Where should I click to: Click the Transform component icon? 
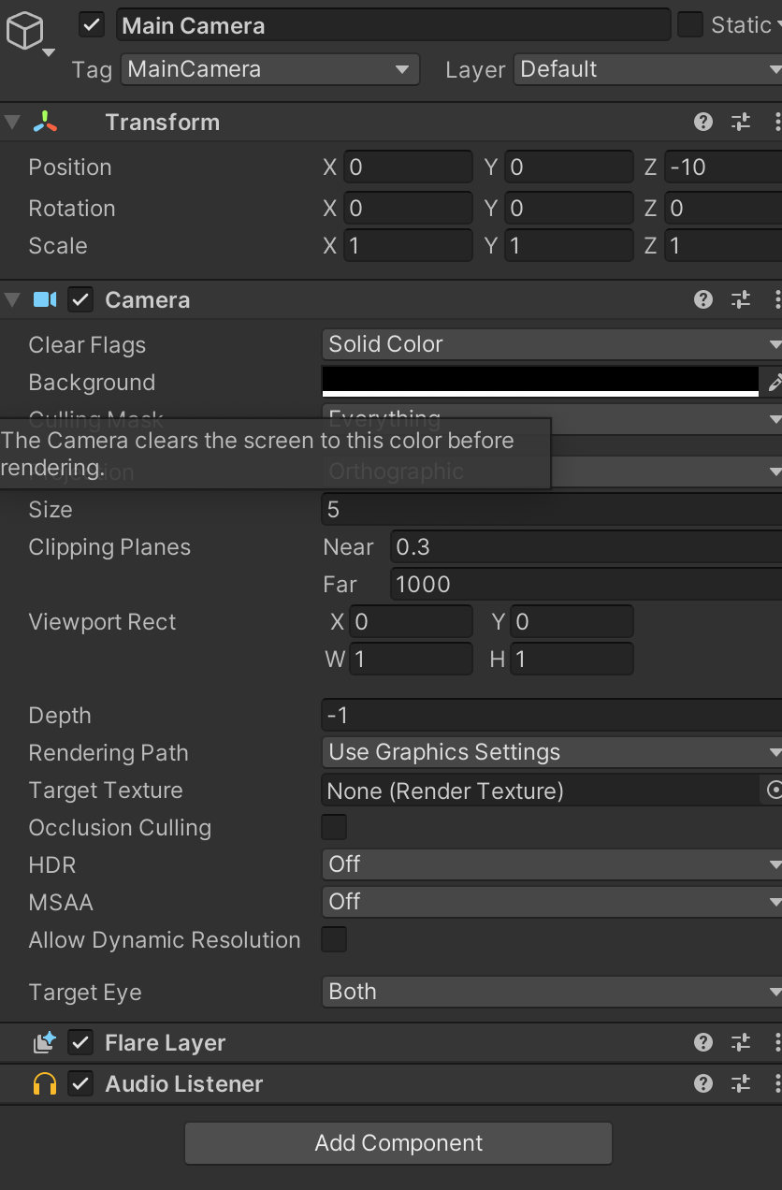pos(43,122)
